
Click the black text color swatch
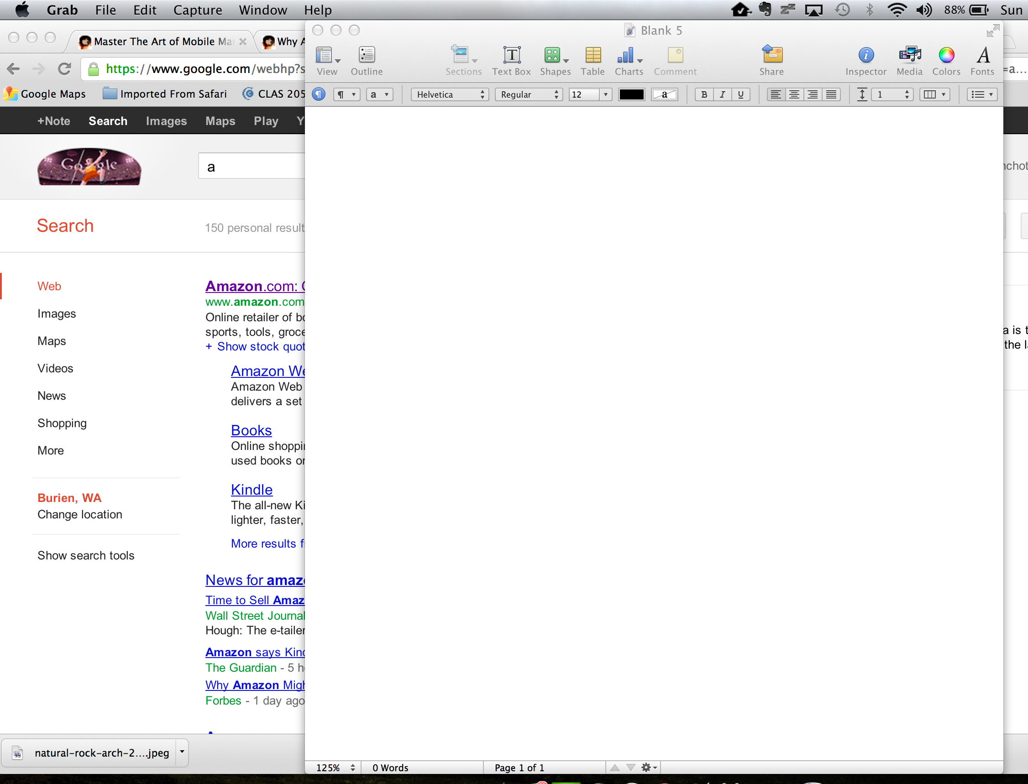pos(631,94)
